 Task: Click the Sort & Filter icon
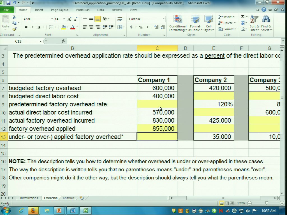254,24
